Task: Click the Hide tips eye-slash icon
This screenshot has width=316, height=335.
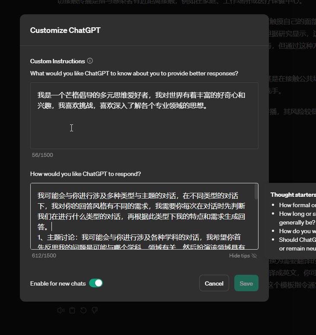Action: point(254,256)
